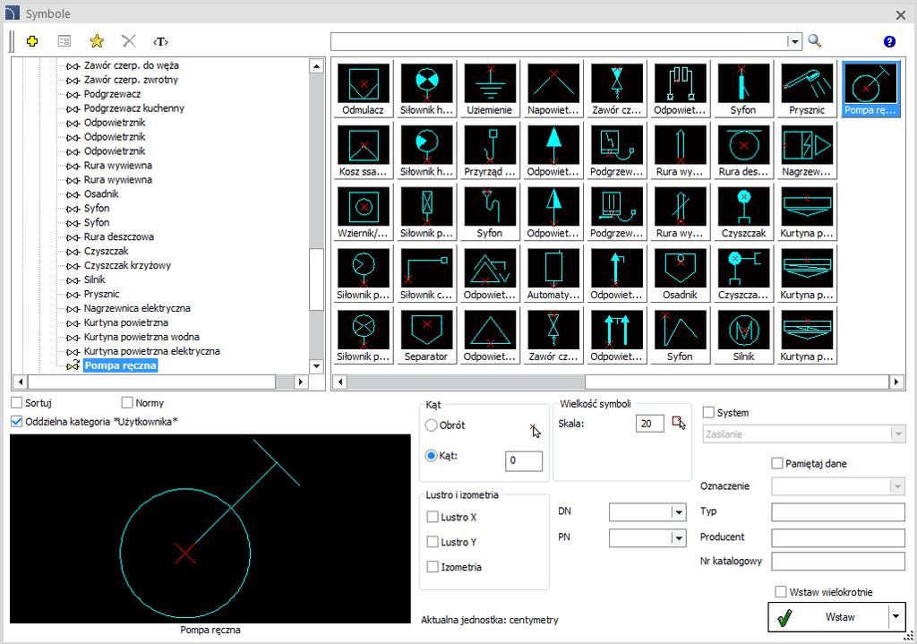Open help with blue question mark icon
This screenshot has width=917, height=644.
point(889,41)
